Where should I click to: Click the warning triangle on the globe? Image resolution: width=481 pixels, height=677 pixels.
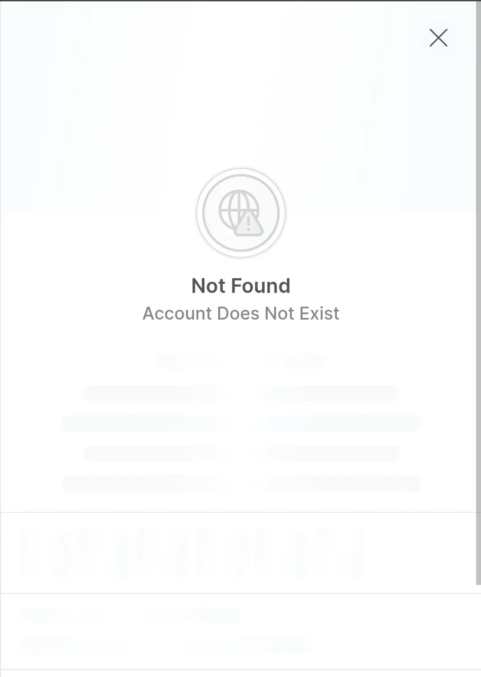tap(249, 223)
